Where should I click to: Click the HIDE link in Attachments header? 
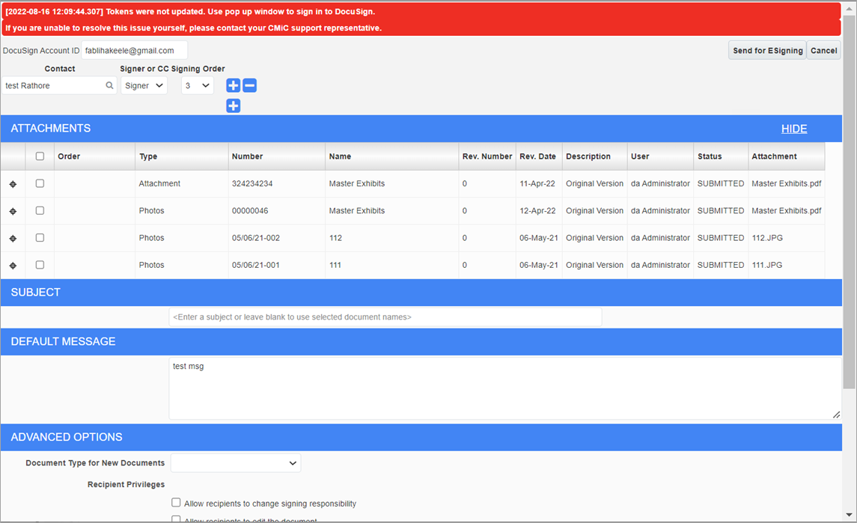pyautogui.click(x=794, y=129)
